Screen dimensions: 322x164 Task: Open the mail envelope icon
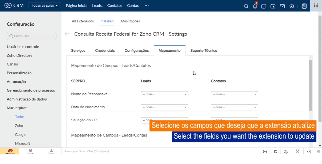(282, 6)
